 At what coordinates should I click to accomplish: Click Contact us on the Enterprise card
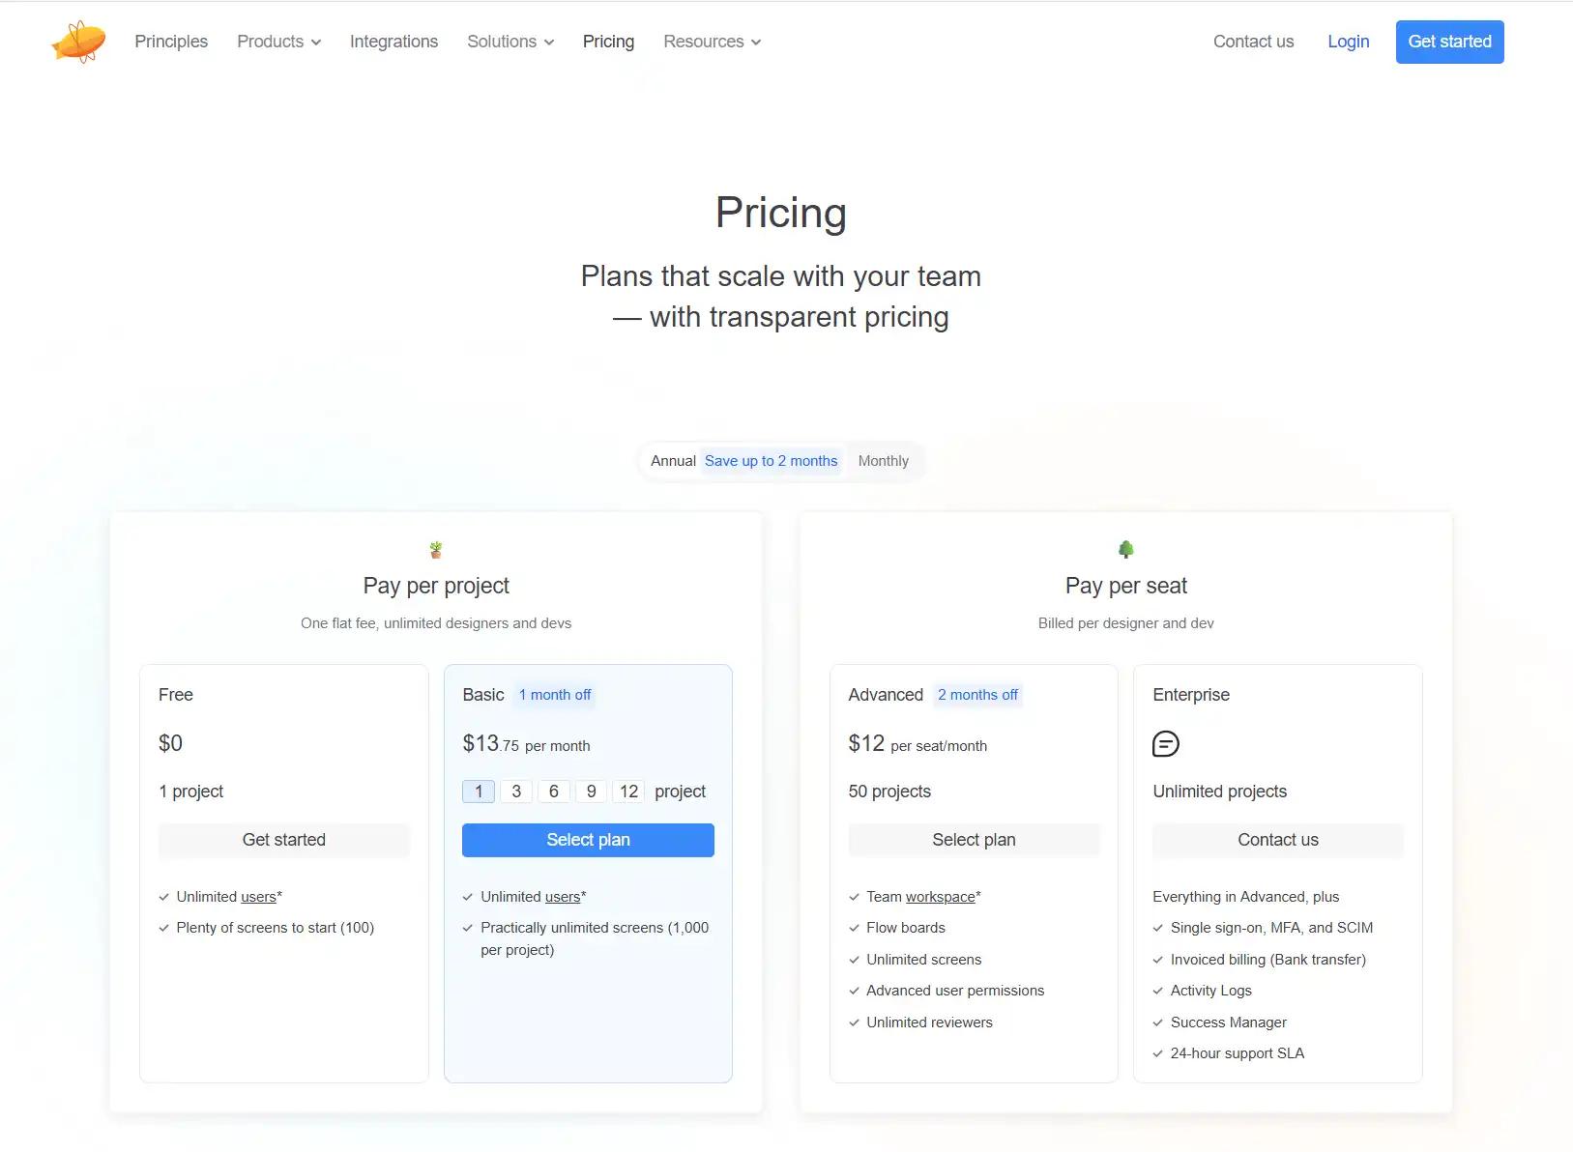point(1277,839)
